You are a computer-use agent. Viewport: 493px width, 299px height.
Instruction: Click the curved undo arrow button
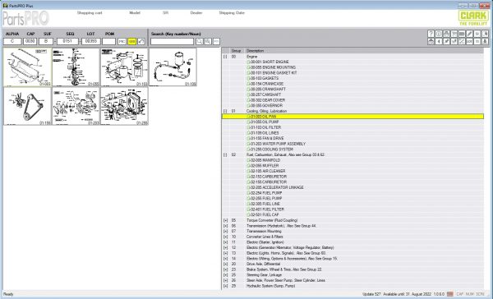point(141,42)
